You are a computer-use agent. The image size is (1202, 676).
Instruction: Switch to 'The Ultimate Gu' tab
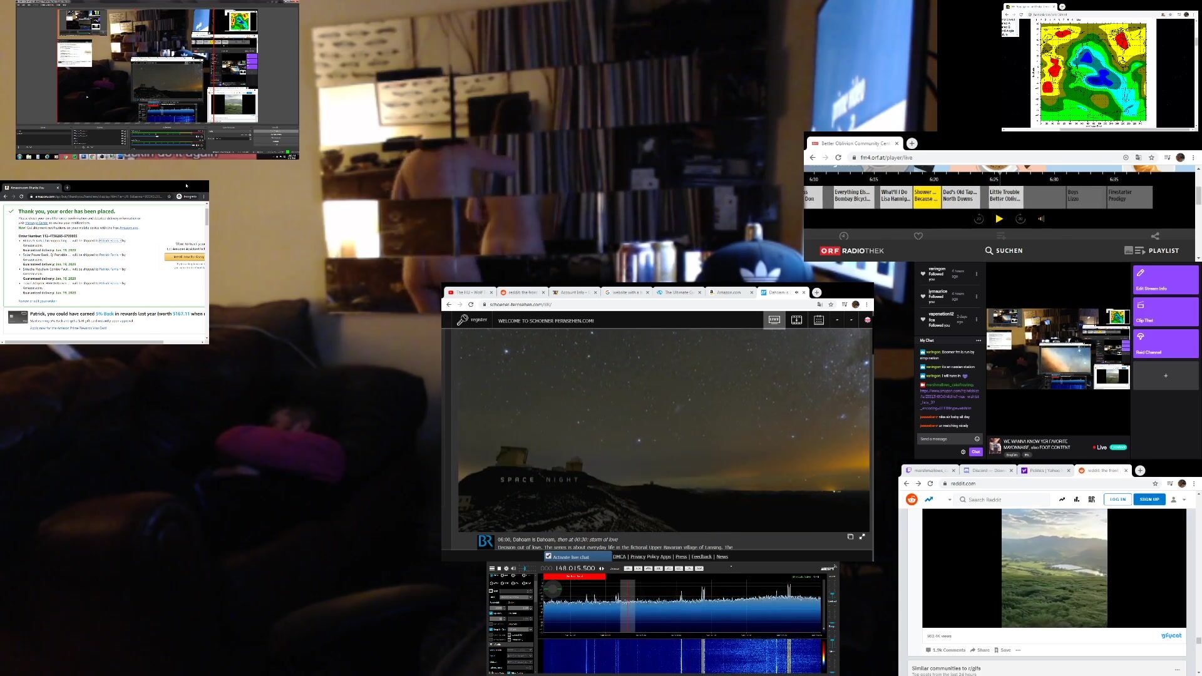[679, 292]
